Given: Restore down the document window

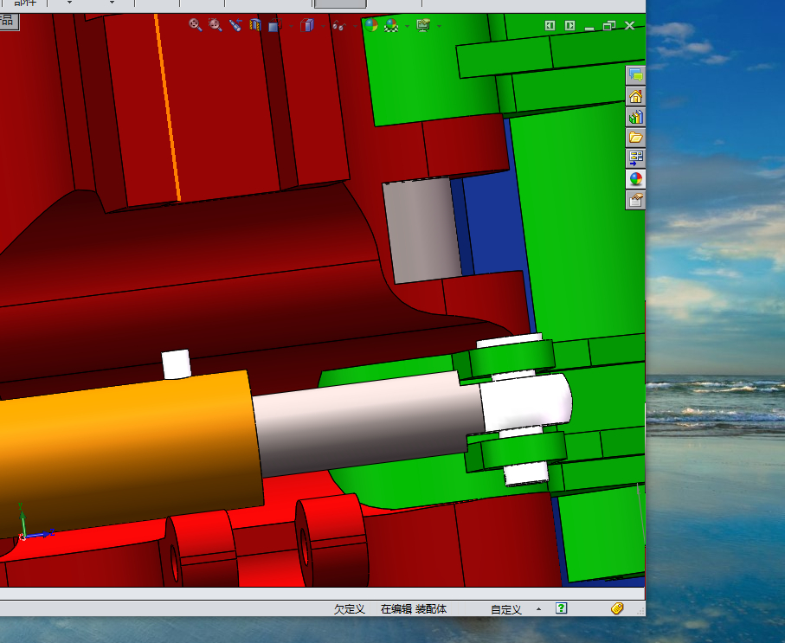Looking at the screenshot, I should 609,26.
